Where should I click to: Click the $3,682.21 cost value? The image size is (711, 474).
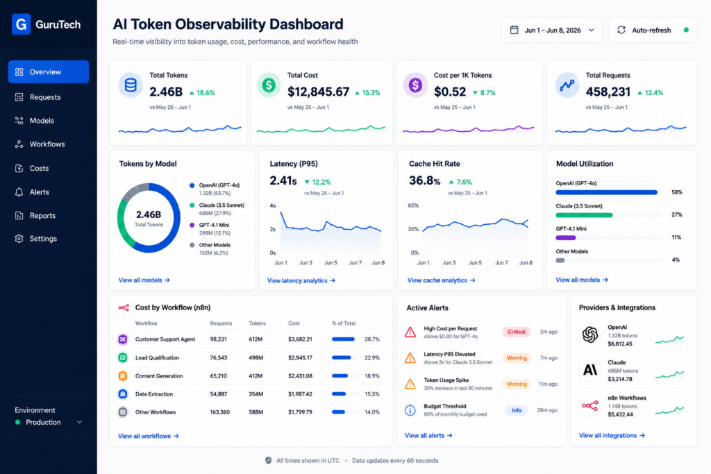(x=300, y=339)
